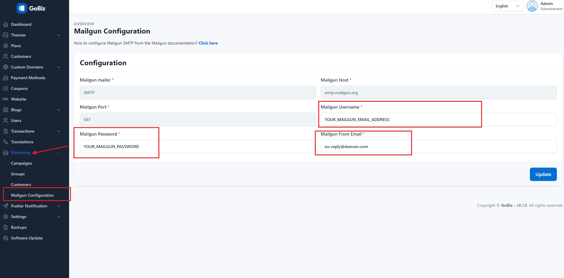Expand the Settings submenu chevron

click(x=58, y=217)
